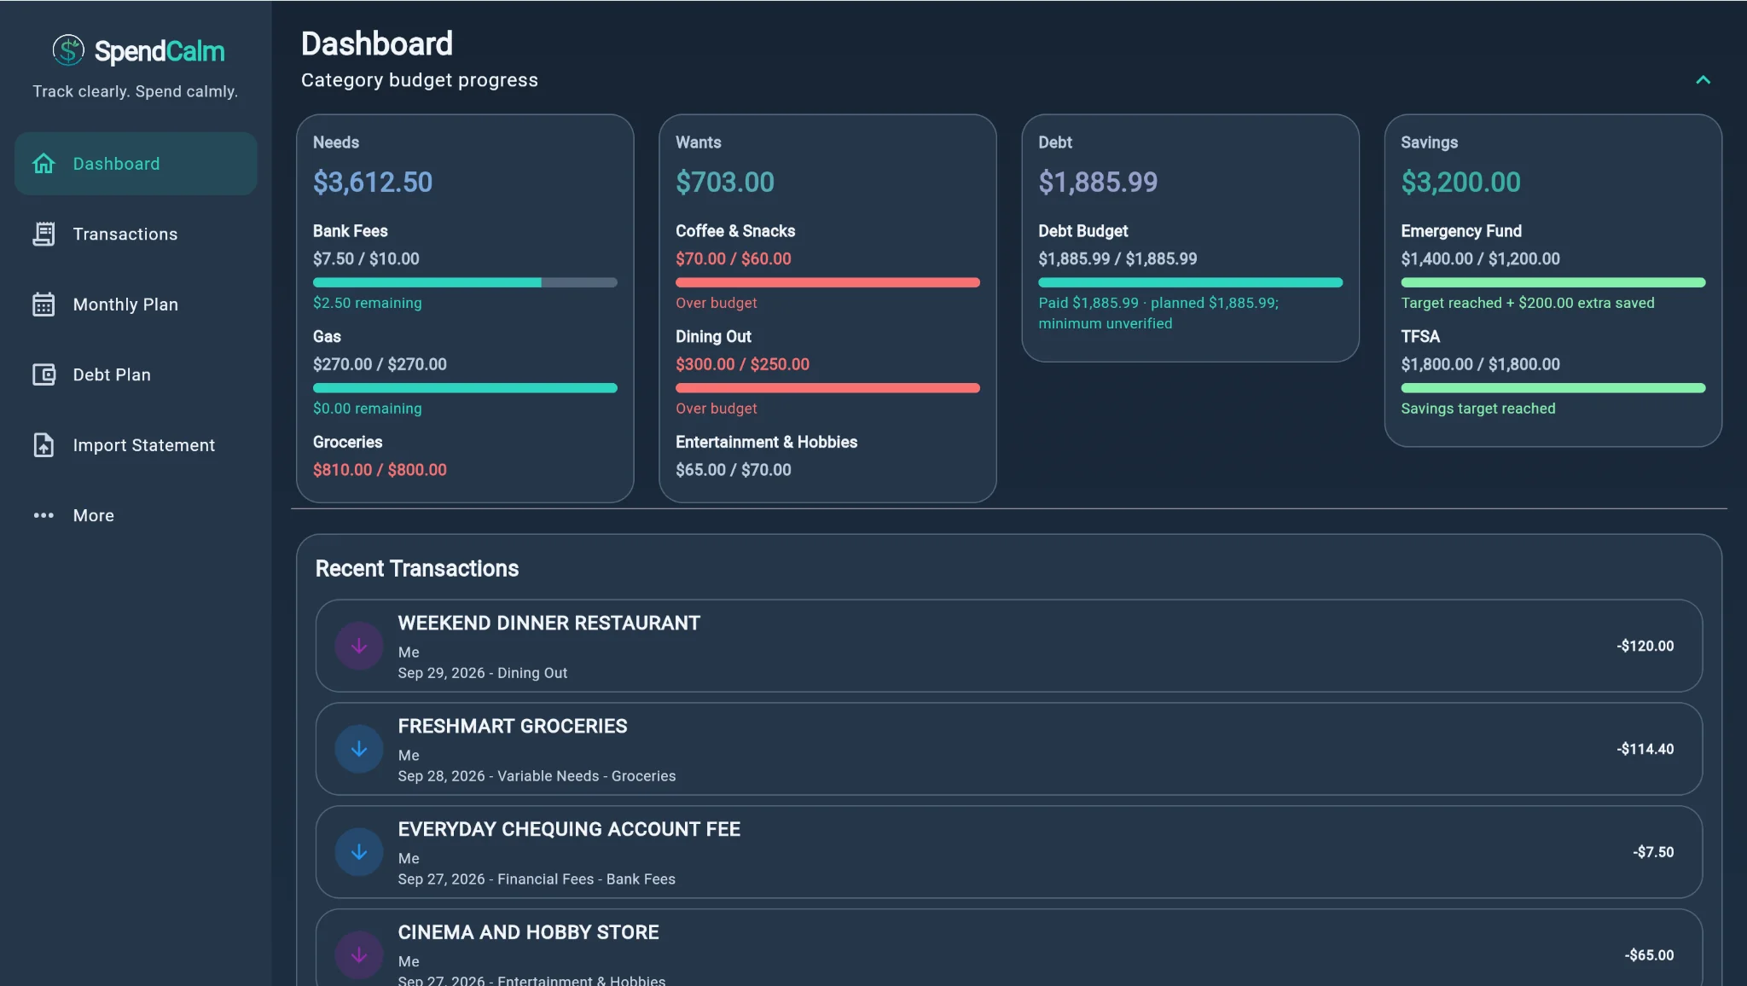This screenshot has width=1747, height=986.
Task: Click the Dashboard home icon
Action: [x=44, y=163]
